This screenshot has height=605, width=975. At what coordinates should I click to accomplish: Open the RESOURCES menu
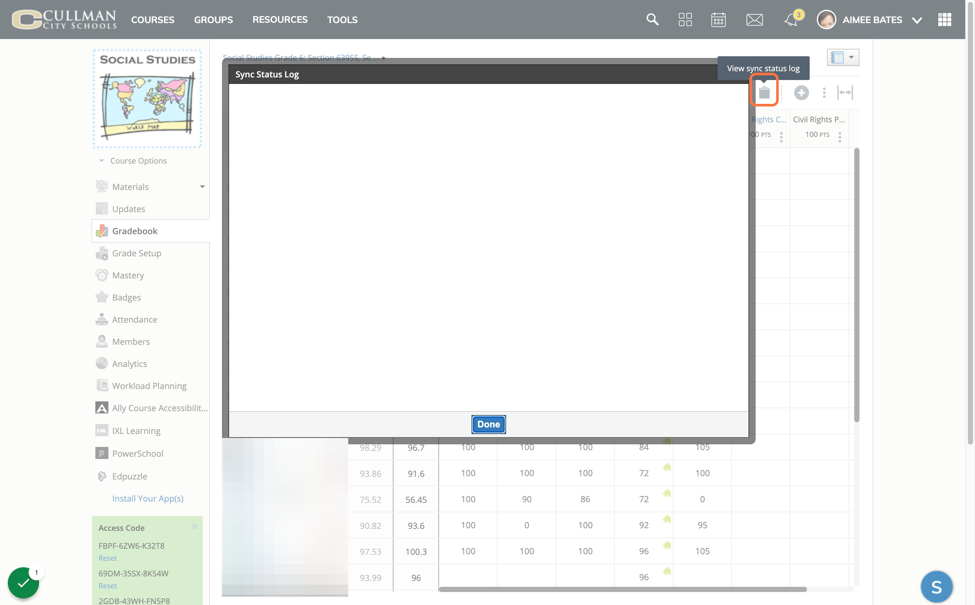click(x=280, y=20)
